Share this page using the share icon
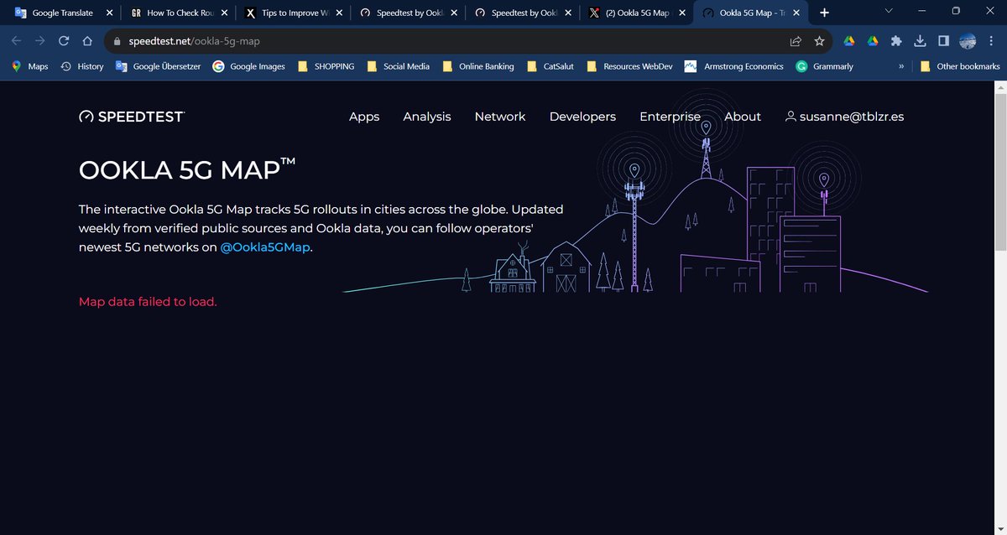The width and height of the screenshot is (1007, 535). [796, 41]
